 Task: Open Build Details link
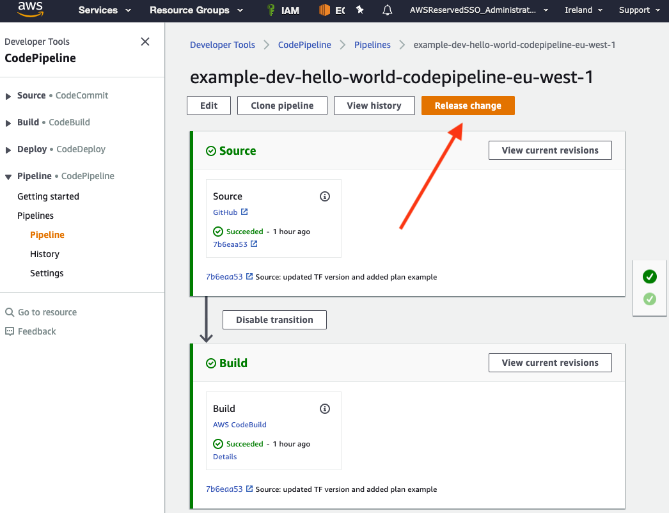click(x=225, y=457)
